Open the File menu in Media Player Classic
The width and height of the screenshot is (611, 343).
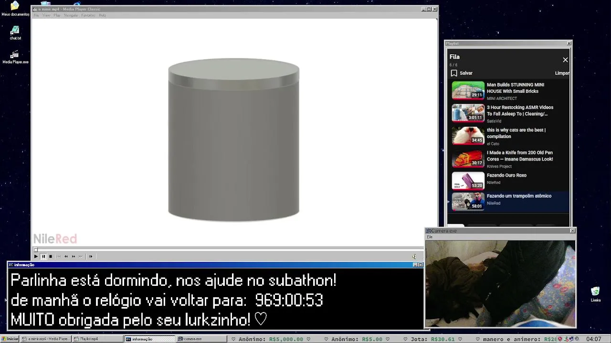point(36,15)
